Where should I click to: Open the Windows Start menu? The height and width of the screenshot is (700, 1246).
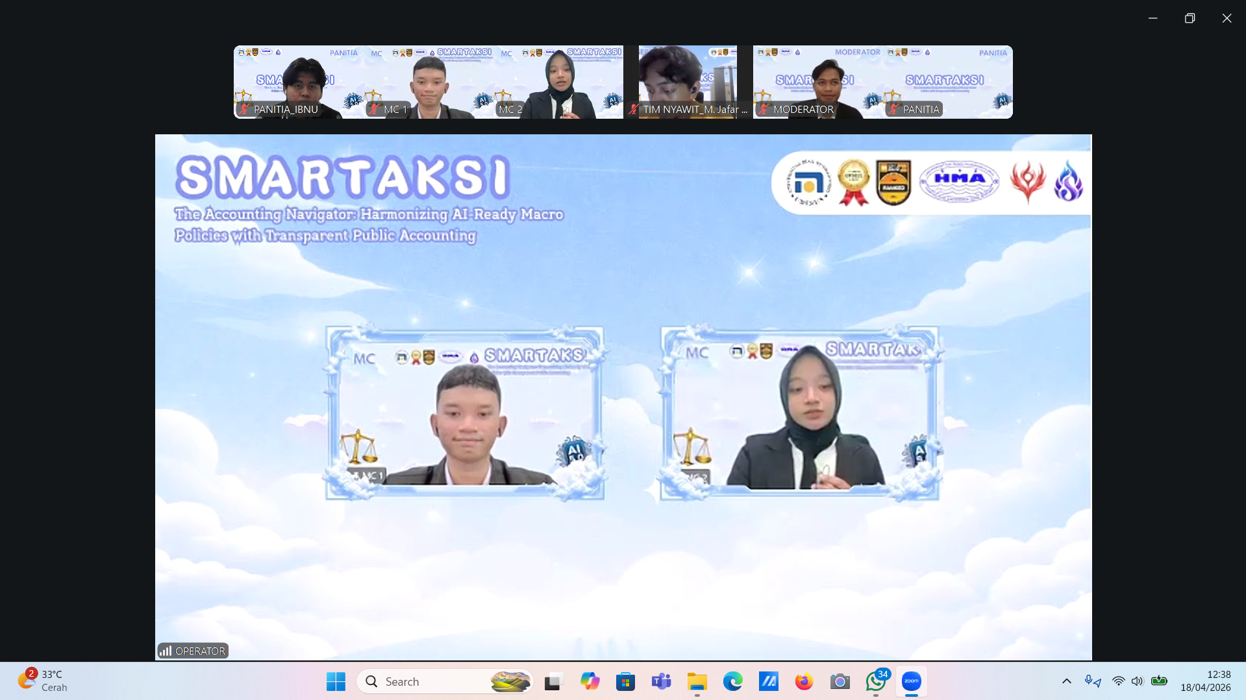click(x=336, y=682)
